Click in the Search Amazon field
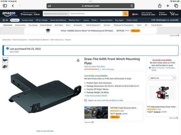This screenshot has width=181, height=135. pyautogui.click(x=95, y=14)
